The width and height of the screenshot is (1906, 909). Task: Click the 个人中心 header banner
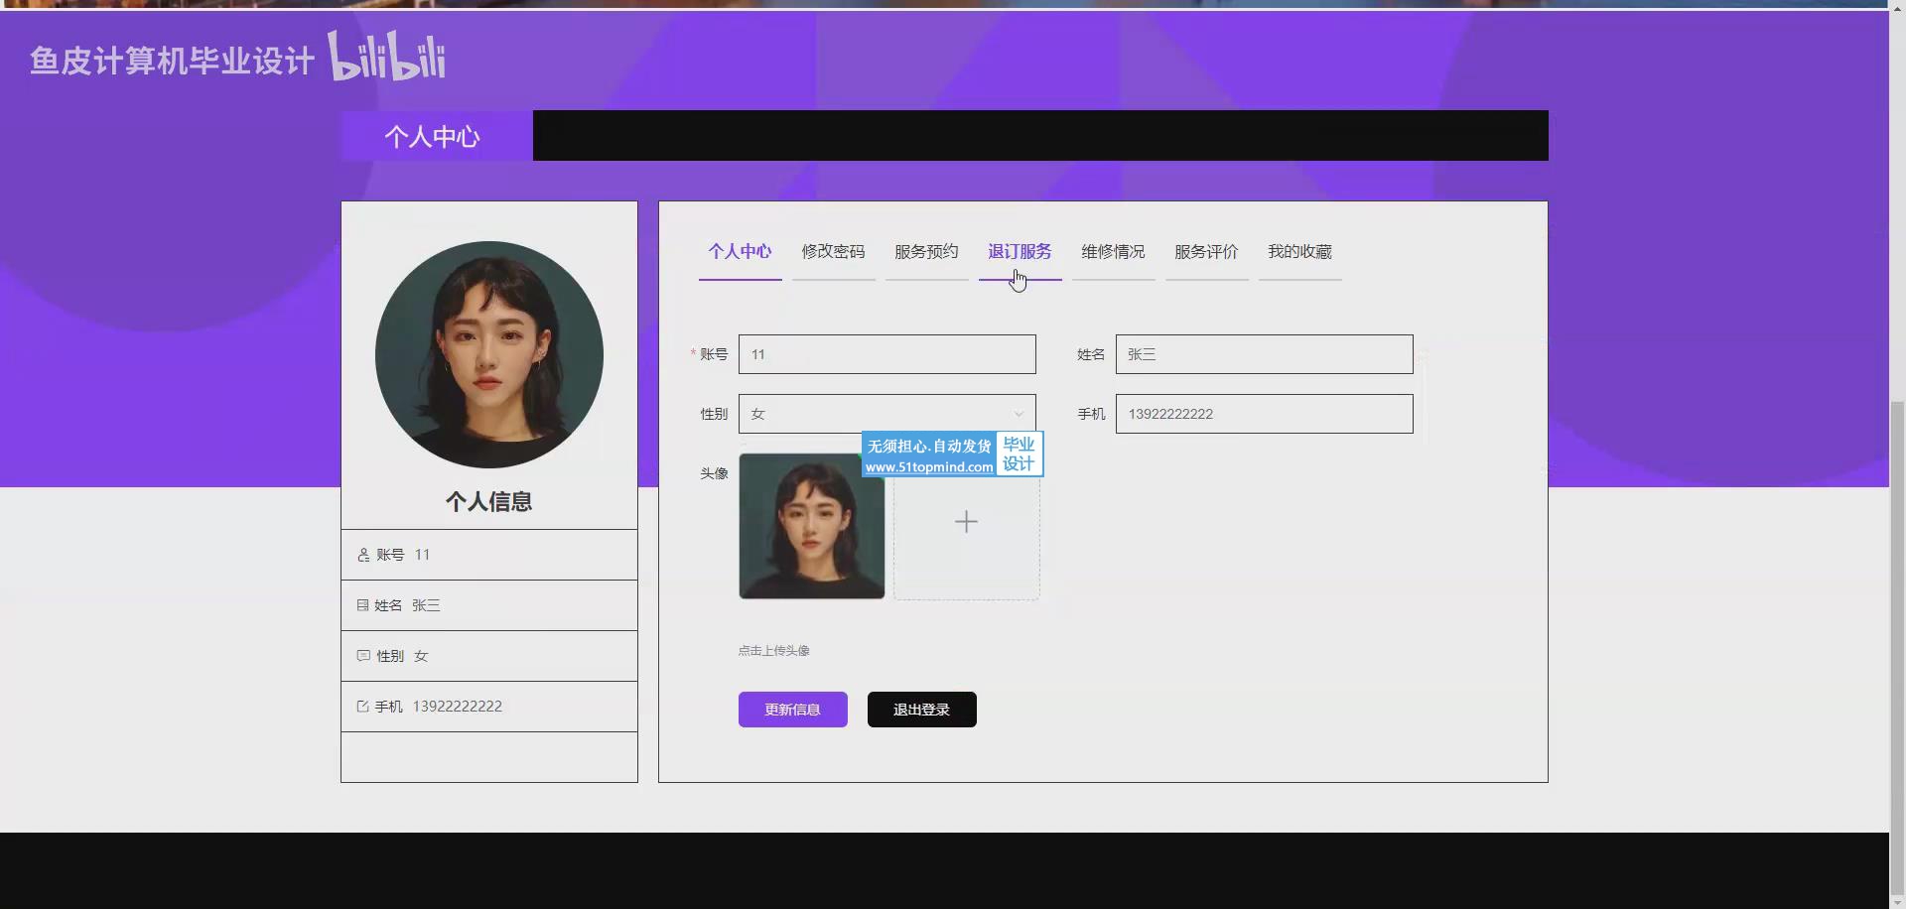coord(437,136)
